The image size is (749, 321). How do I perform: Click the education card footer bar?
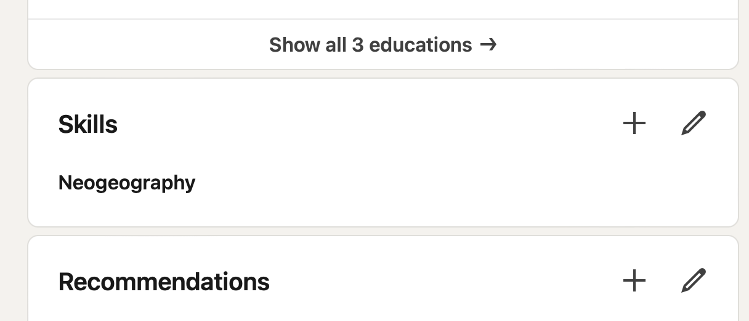coord(383,44)
